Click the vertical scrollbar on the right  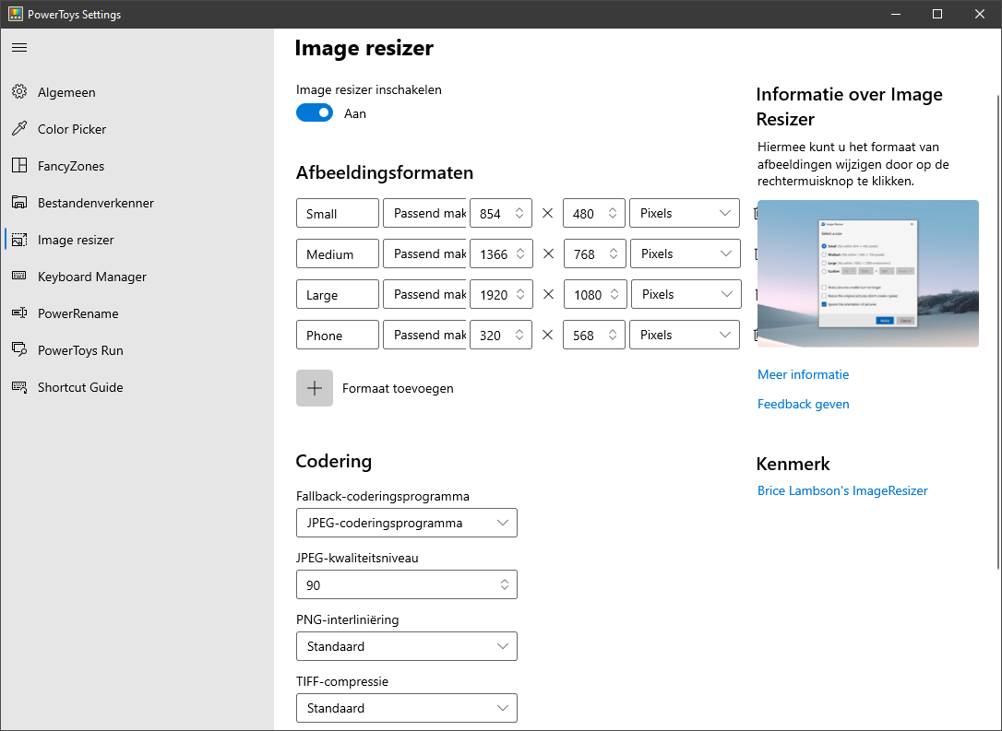tap(999, 332)
